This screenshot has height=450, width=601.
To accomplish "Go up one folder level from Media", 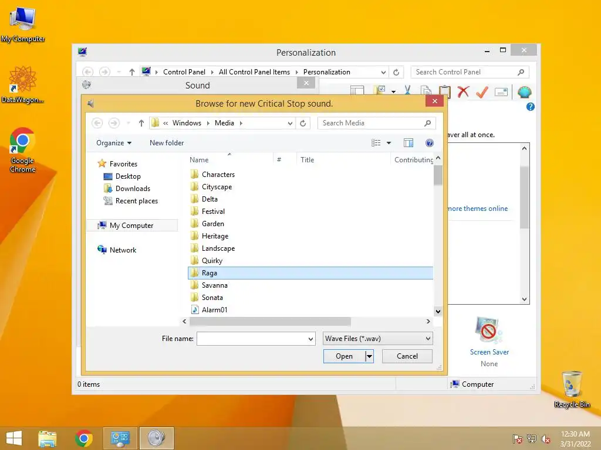I will point(141,123).
